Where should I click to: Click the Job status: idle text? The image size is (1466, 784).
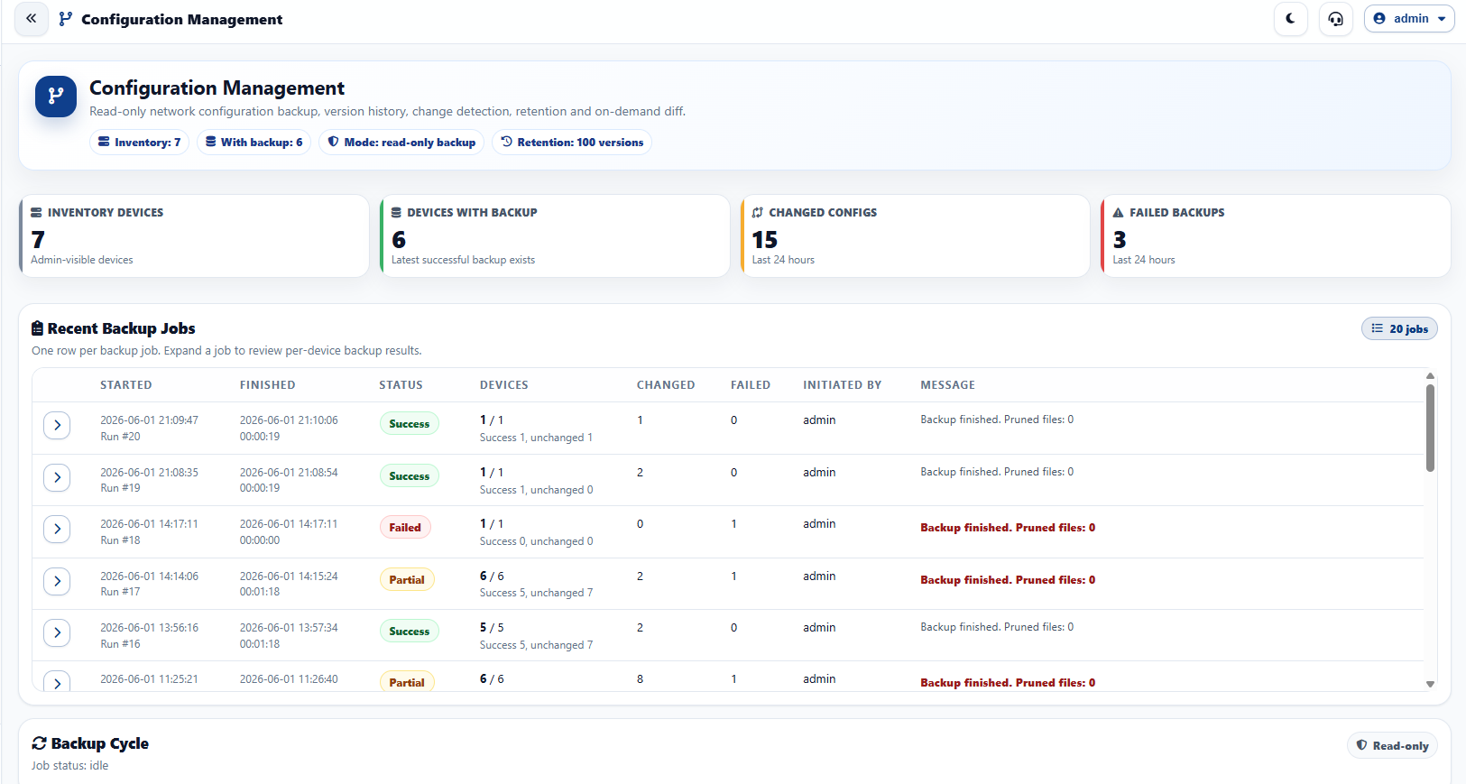(69, 766)
